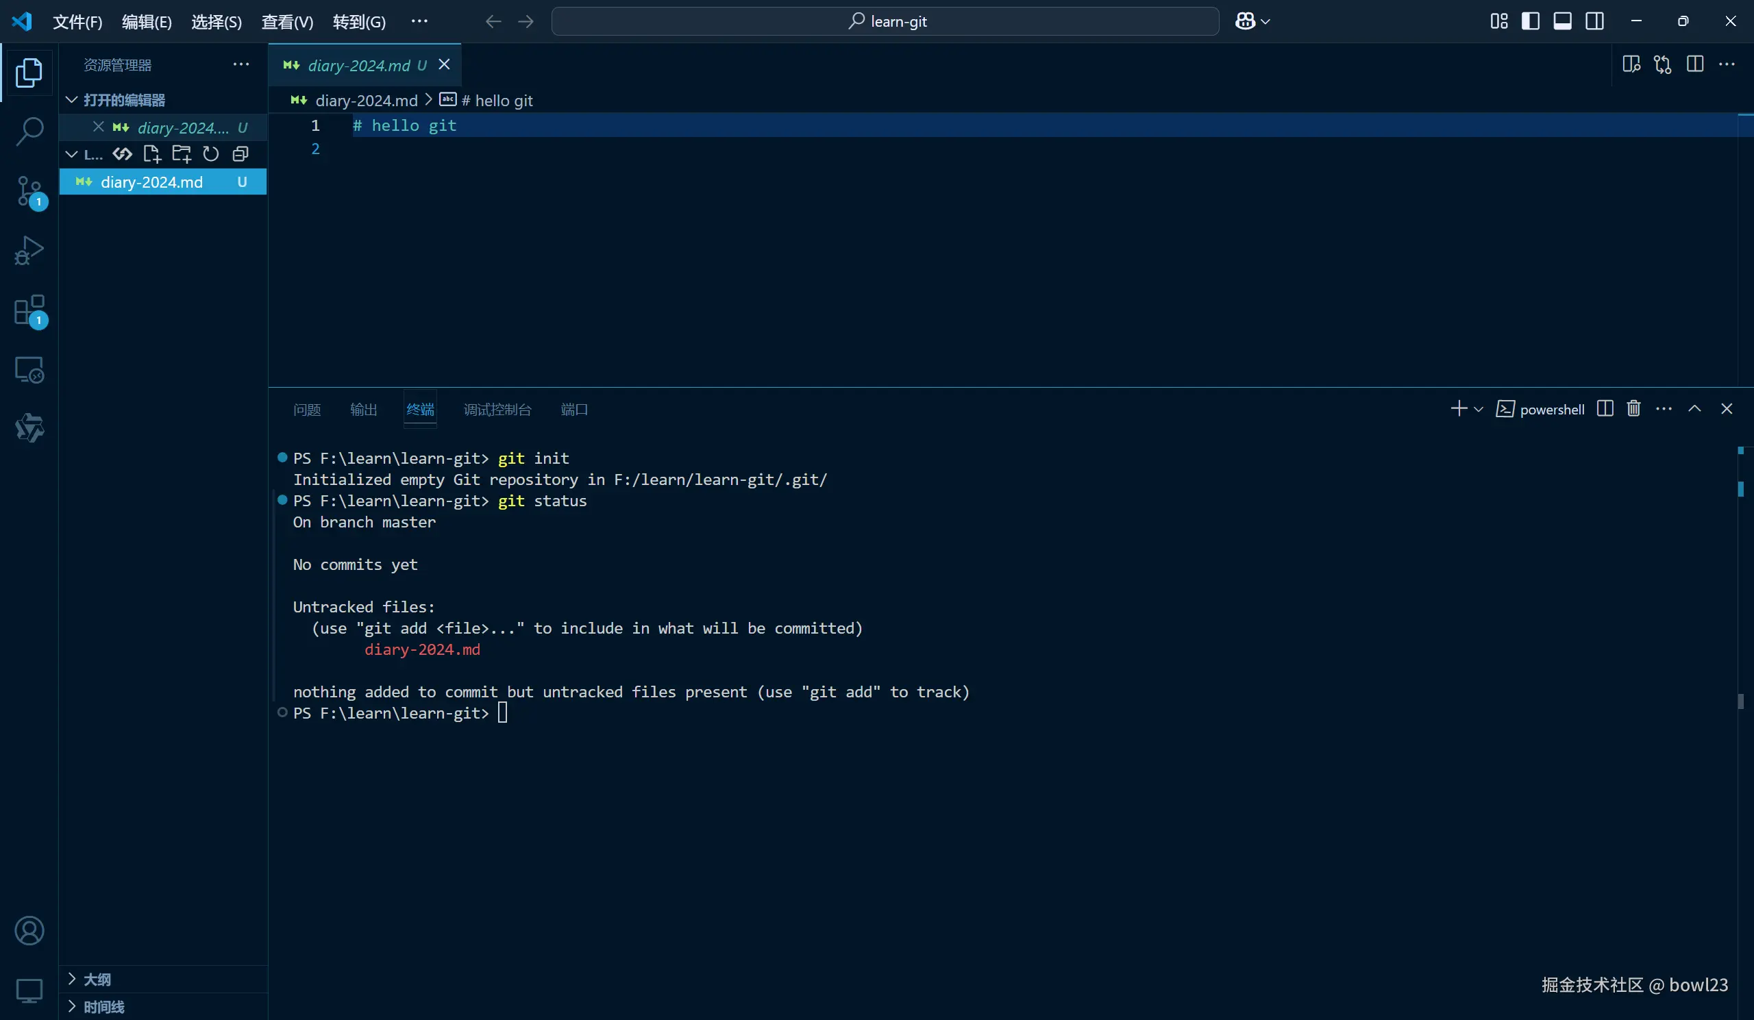Switch to the Debug Console tab

(497, 410)
